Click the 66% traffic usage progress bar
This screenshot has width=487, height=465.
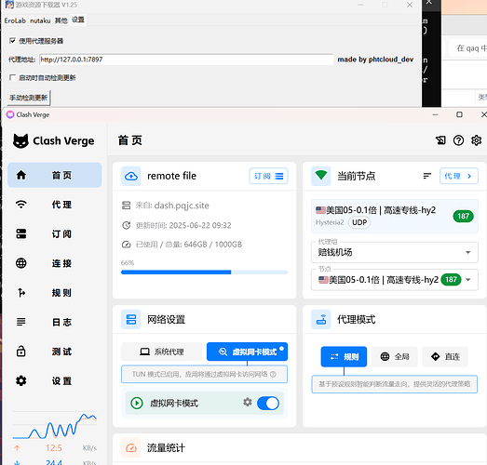click(x=204, y=272)
